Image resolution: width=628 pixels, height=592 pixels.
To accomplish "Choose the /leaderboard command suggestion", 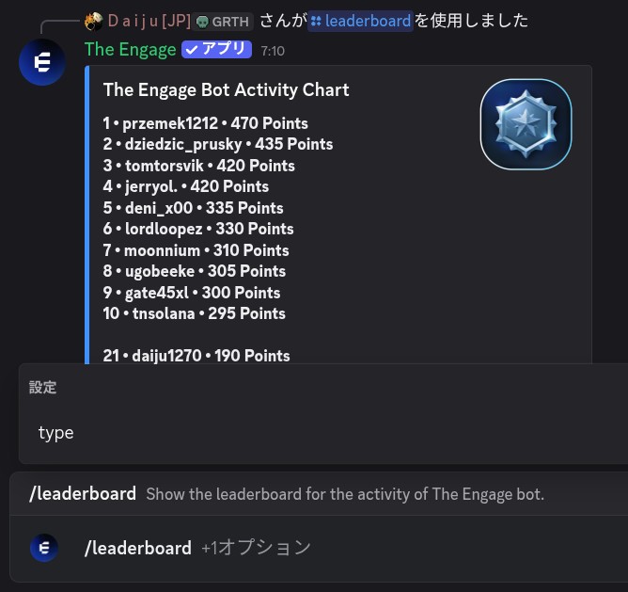I will click(137, 548).
